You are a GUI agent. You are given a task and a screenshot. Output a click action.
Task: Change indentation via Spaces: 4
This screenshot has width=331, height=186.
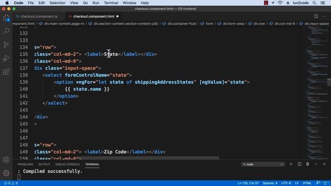coord(270,183)
